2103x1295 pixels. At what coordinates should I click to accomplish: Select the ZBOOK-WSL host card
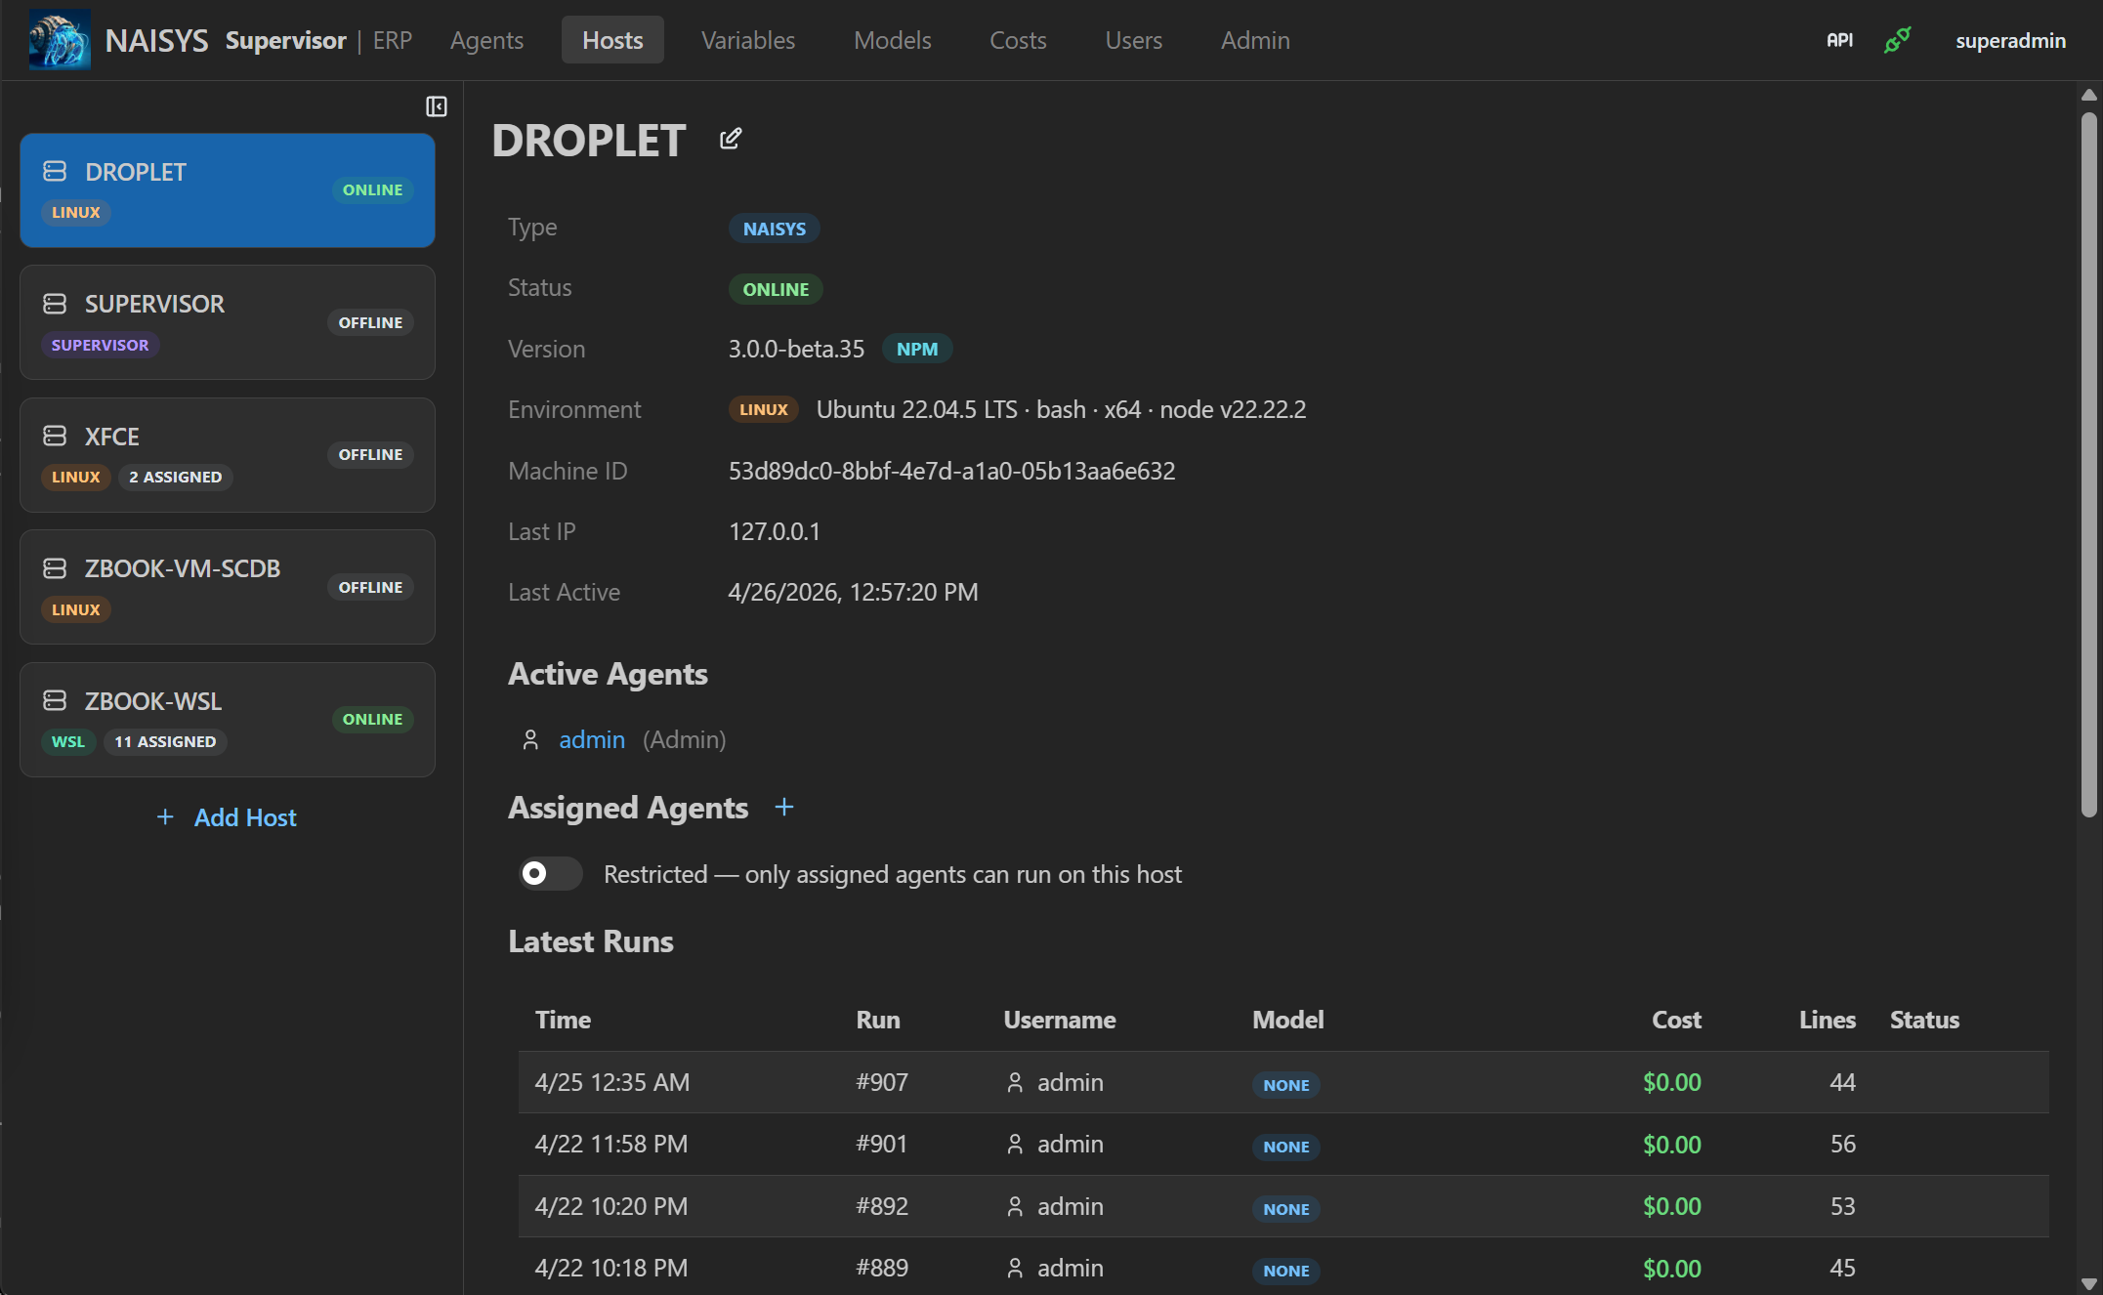[x=227, y=720]
